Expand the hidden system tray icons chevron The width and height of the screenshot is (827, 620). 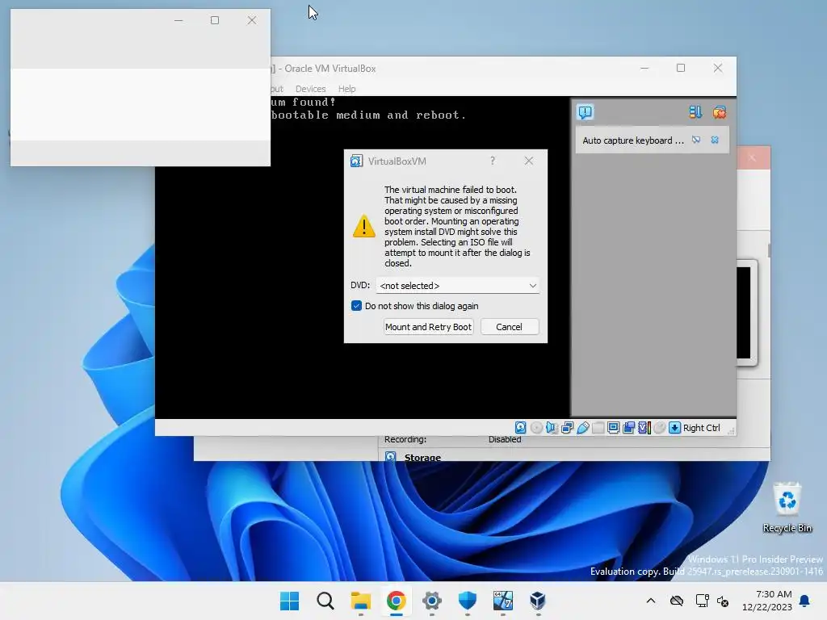(x=651, y=601)
